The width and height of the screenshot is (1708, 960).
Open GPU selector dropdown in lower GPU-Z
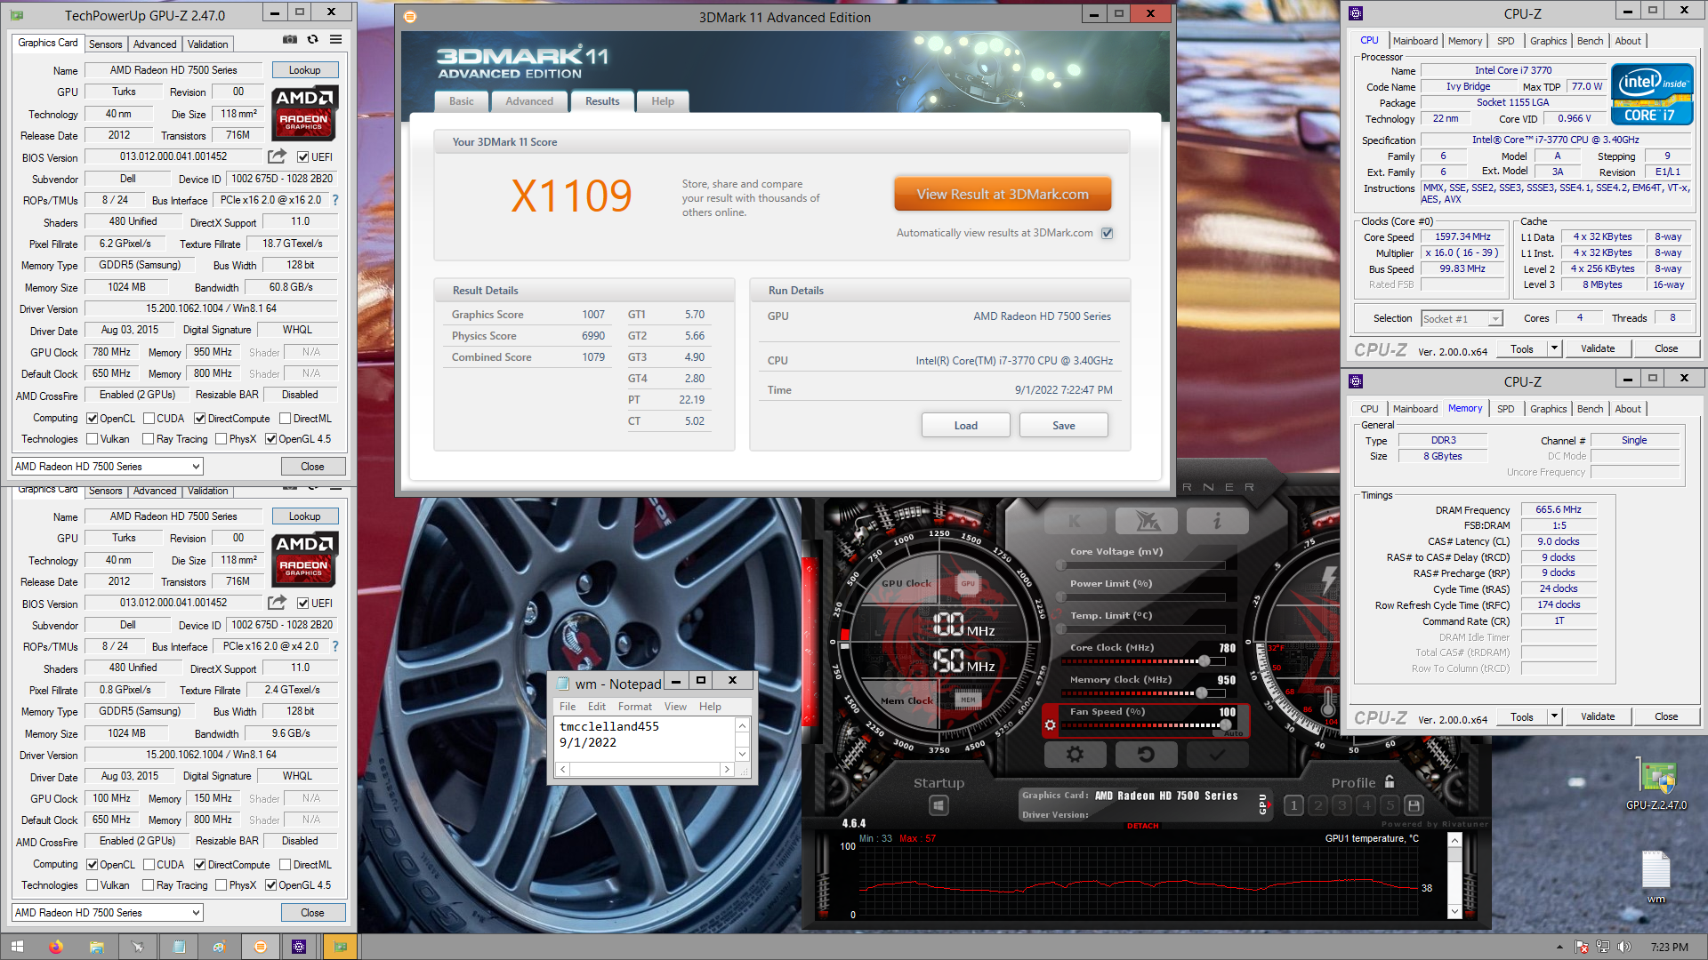tap(108, 913)
